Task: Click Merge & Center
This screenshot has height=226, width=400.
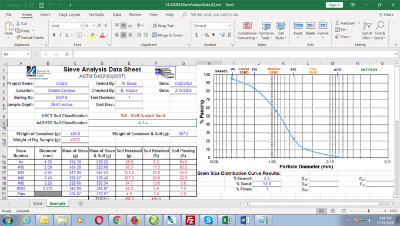Action: [x=168, y=35]
